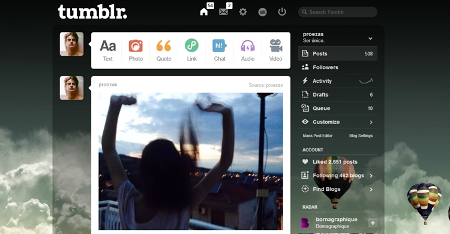Click the Posts document icon
Image resolution: width=450 pixels, height=234 pixels.
tap(305, 53)
